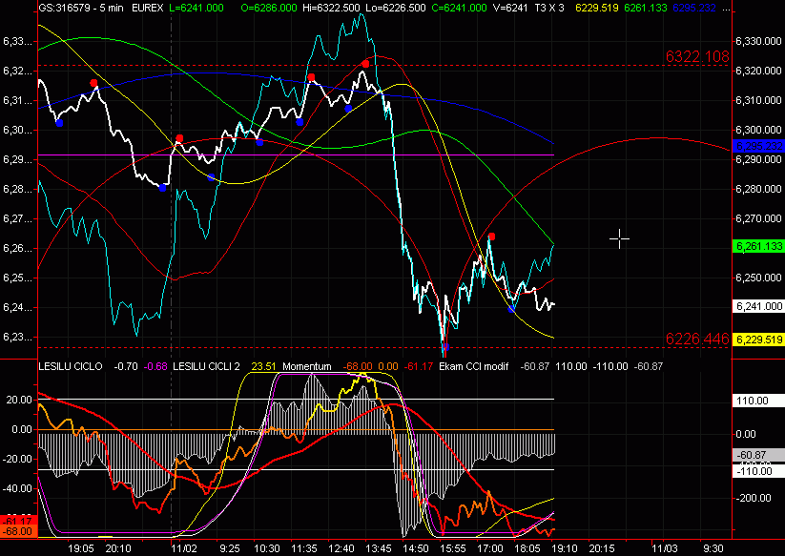The height and width of the screenshot is (556, 785).
Task: Click the orange -68.00 Momentum header value
Action: coord(358,366)
